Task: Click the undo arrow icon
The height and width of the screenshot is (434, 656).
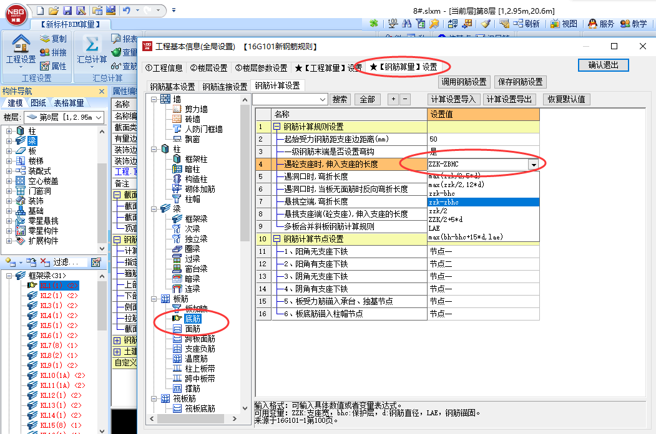Action: pyautogui.click(x=126, y=11)
